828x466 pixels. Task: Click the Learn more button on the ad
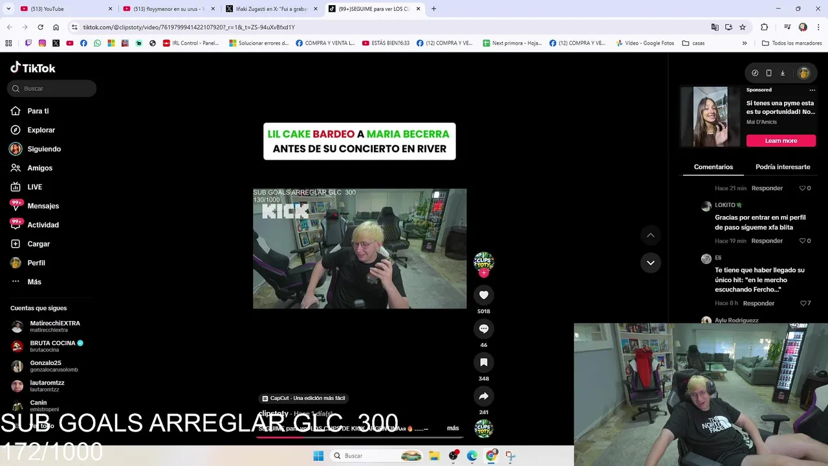click(x=781, y=140)
